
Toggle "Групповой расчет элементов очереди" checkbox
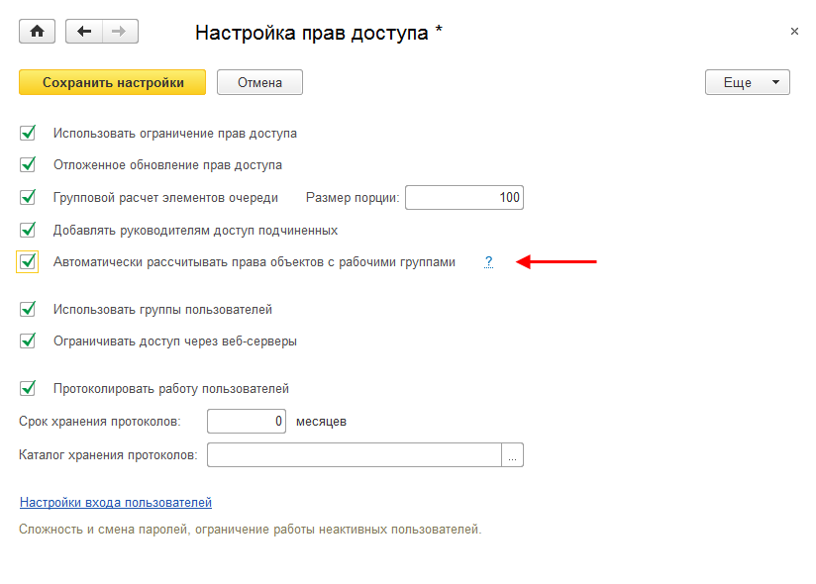click(28, 197)
